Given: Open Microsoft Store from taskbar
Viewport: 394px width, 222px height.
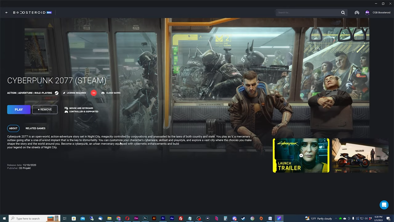Looking at the screenshot, I should coord(74,219).
